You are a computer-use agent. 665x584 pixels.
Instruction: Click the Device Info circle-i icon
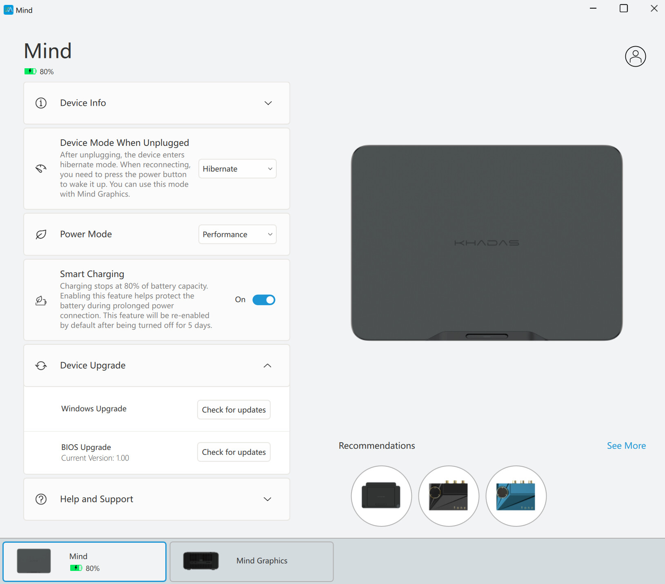pyautogui.click(x=41, y=103)
